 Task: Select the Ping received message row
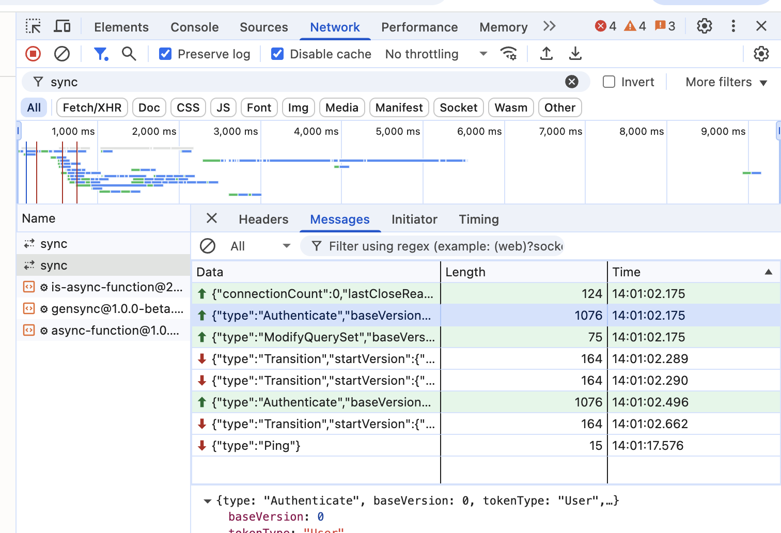[x=486, y=446]
